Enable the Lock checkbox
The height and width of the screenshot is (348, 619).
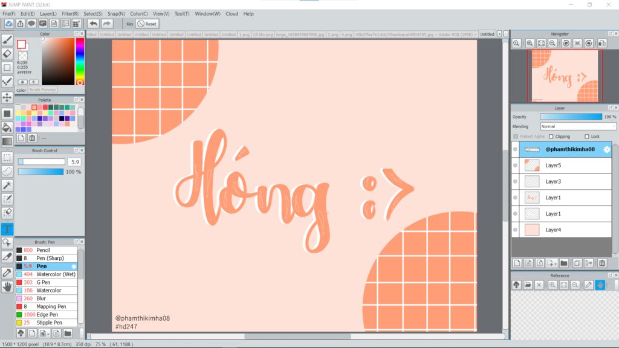pyautogui.click(x=586, y=137)
